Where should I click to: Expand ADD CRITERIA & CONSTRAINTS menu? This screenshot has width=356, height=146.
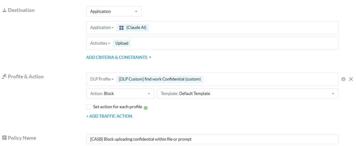coord(119,57)
